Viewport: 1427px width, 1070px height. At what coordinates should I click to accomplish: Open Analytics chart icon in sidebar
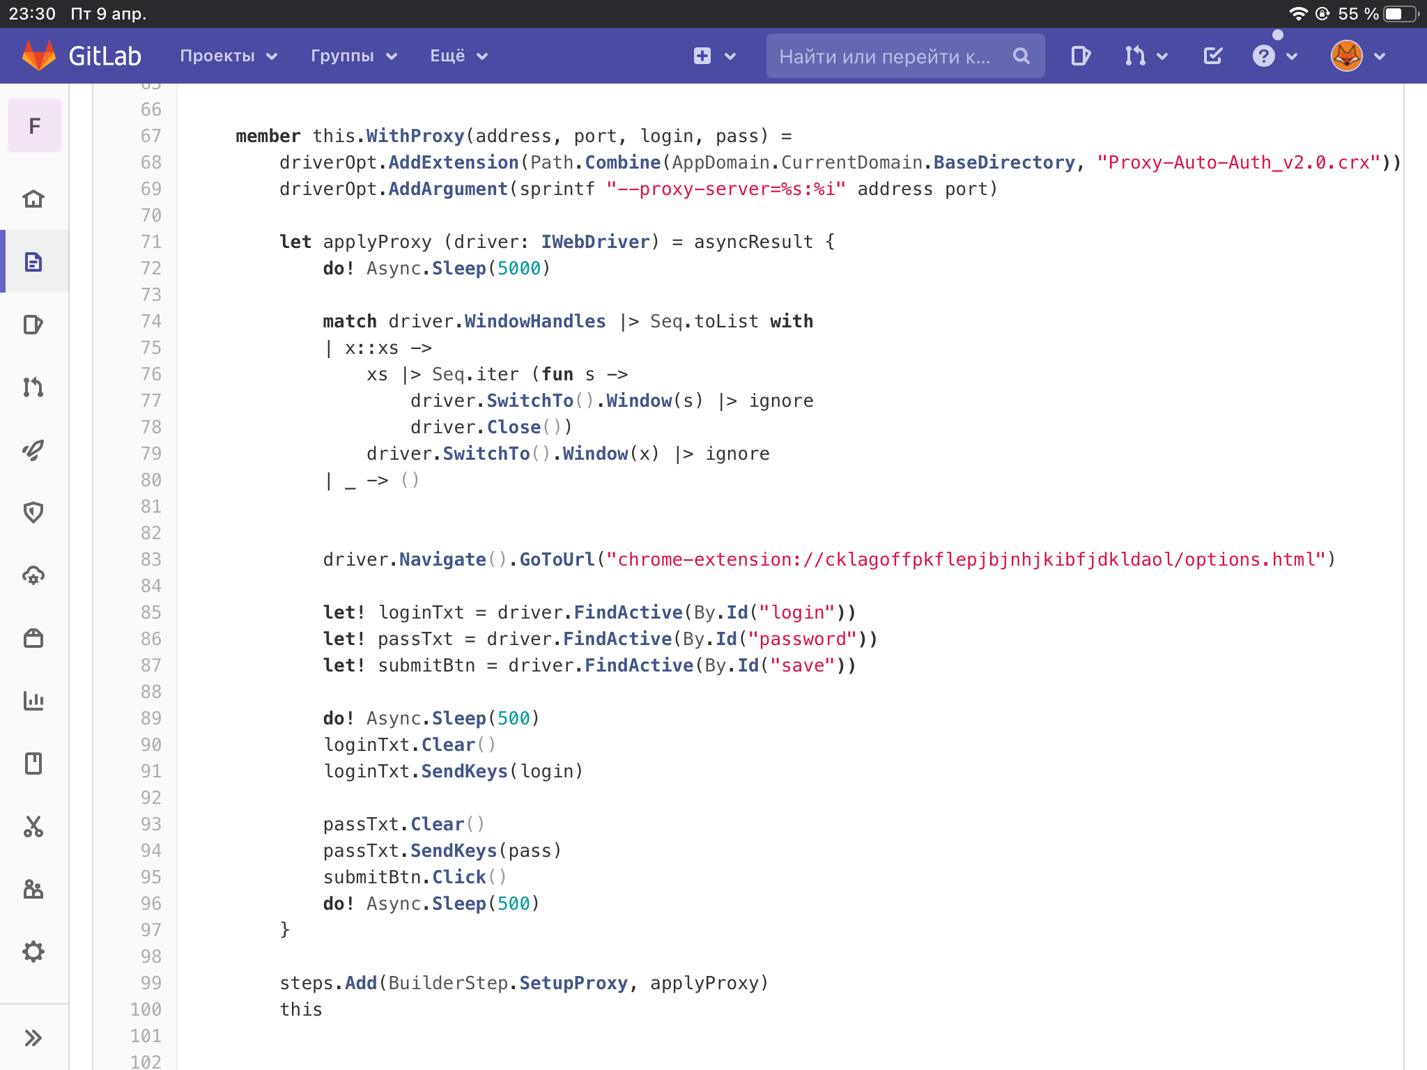click(x=33, y=701)
